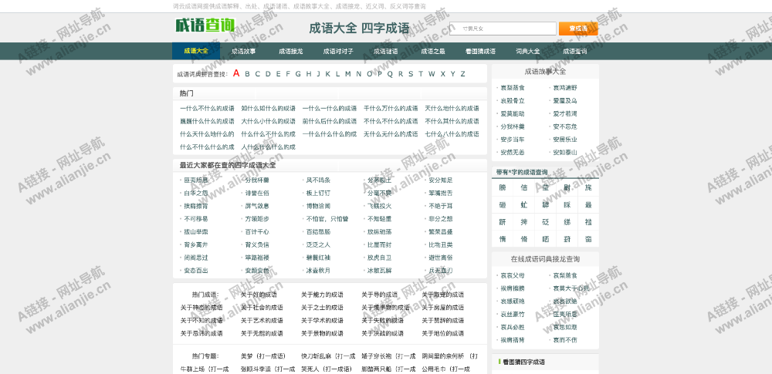The height and width of the screenshot is (374, 772).
Task: Open 如什么如什么的成语 hot link
Action: [x=269, y=108]
